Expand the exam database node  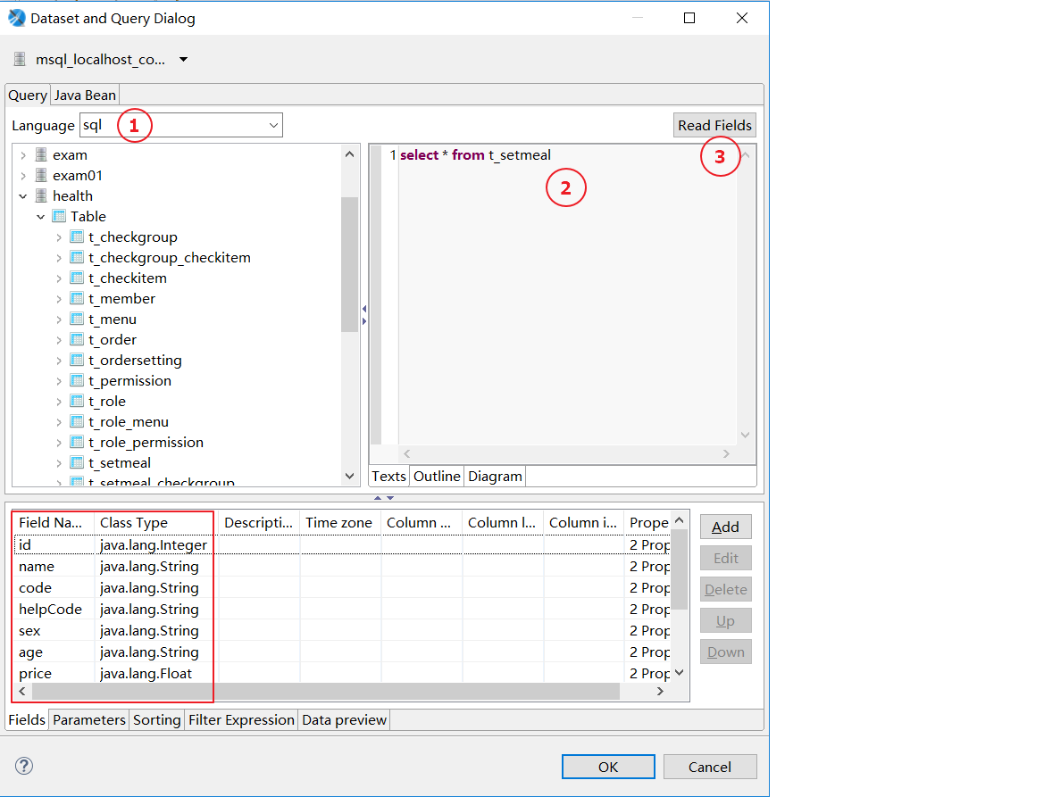(23, 155)
